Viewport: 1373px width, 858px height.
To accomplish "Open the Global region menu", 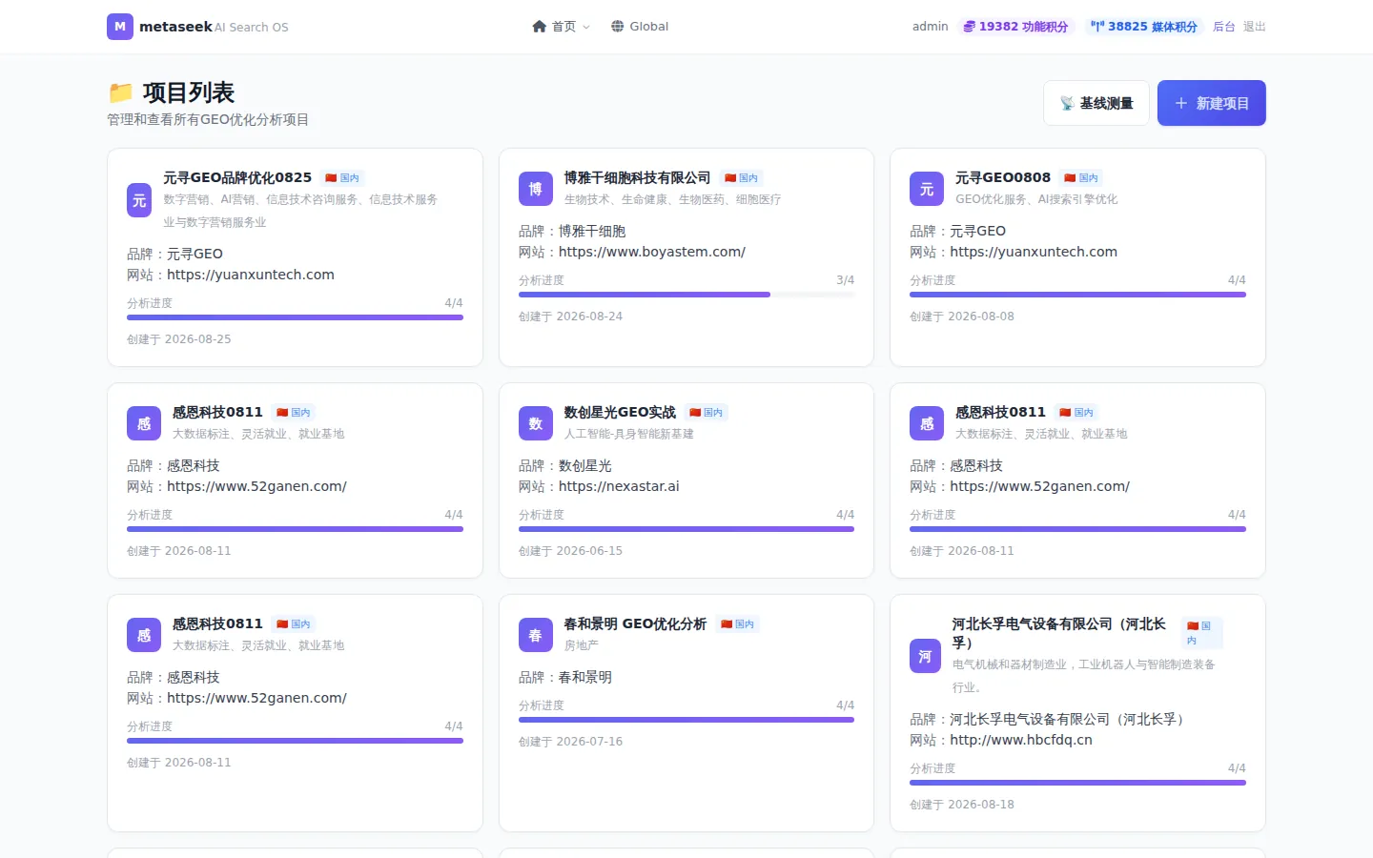I will click(x=640, y=27).
